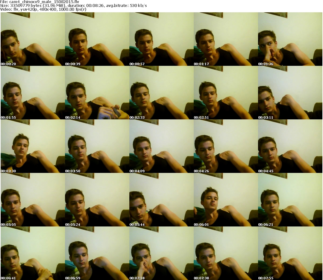Select the thumbnail timestamped 00:00:20
Viewport: 323px width, 280px height.
coord(33,39)
